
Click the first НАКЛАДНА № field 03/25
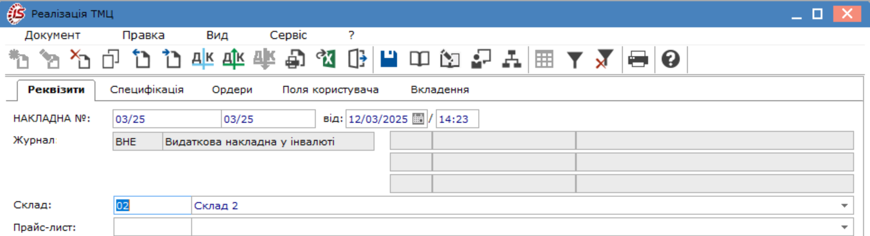[167, 119]
